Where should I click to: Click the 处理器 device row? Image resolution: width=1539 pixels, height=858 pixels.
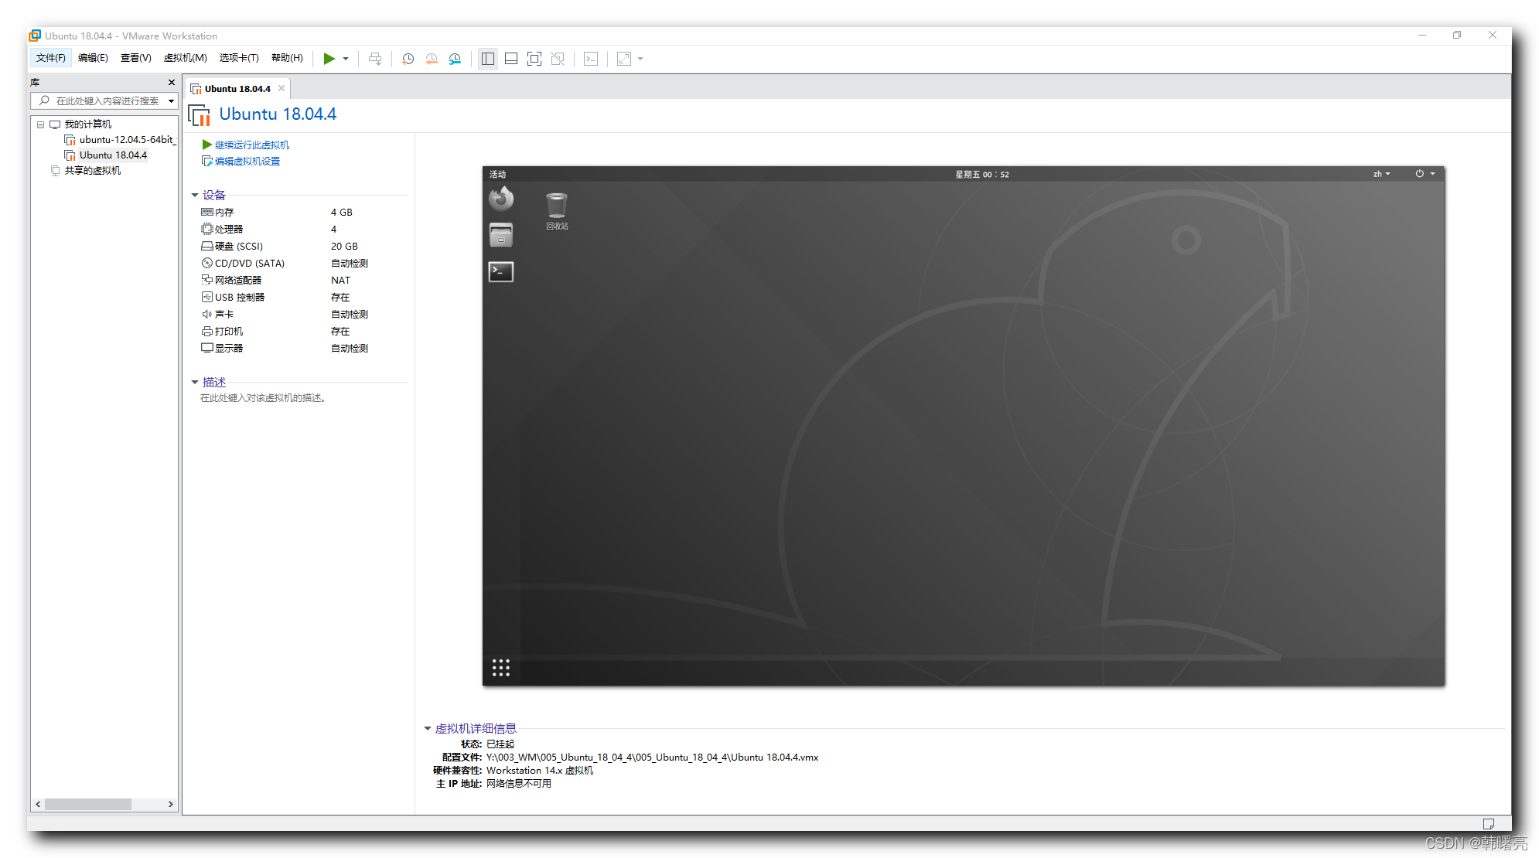point(303,230)
